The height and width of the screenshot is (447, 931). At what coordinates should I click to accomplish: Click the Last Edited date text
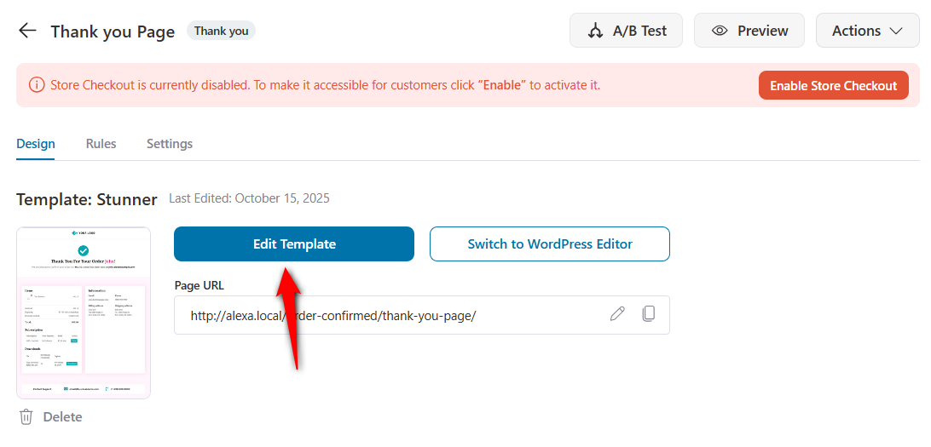click(x=249, y=198)
